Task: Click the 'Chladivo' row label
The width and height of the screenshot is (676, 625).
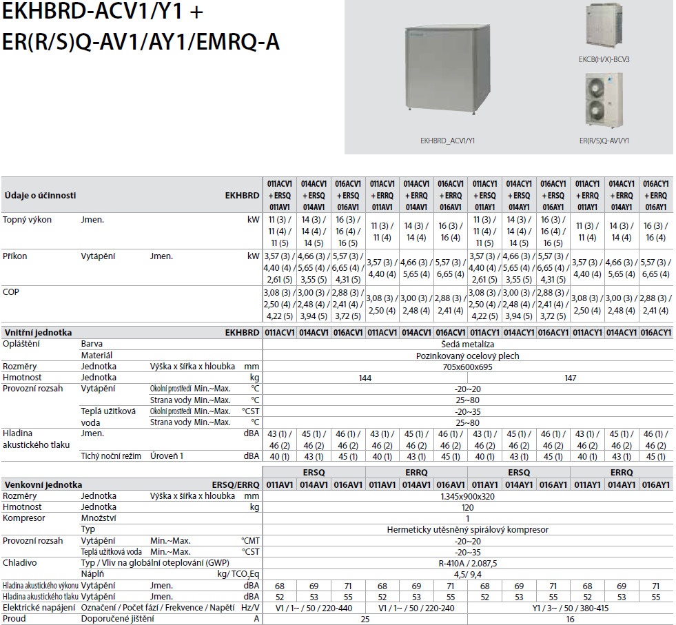Action: [x=20, y=563]
